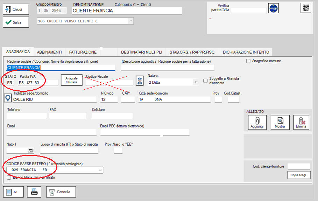
Task: Click the Anagrafe tributaria button
Action: 71,80
